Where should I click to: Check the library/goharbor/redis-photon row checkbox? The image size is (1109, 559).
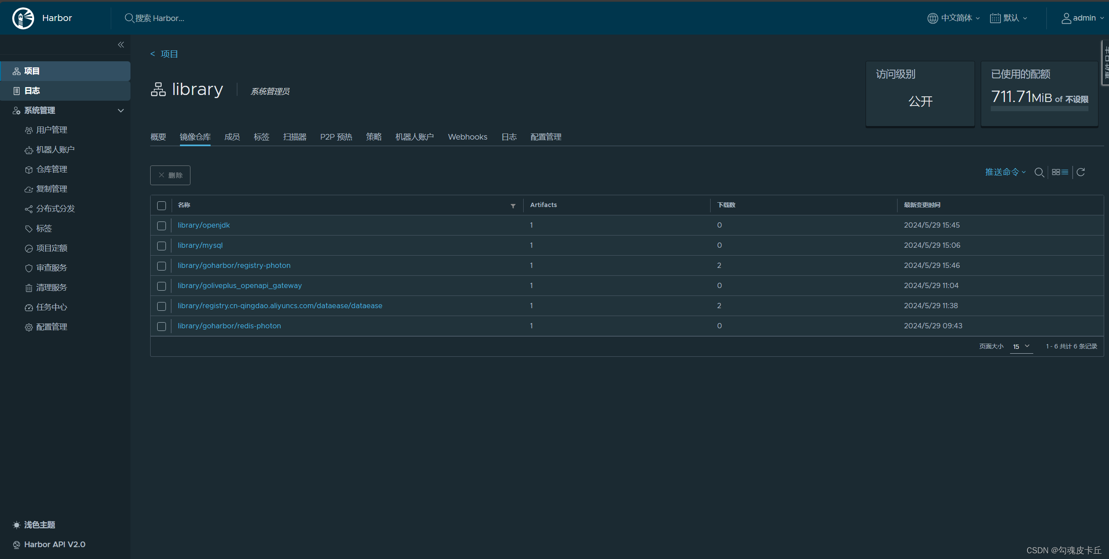(x=162, y=327)
